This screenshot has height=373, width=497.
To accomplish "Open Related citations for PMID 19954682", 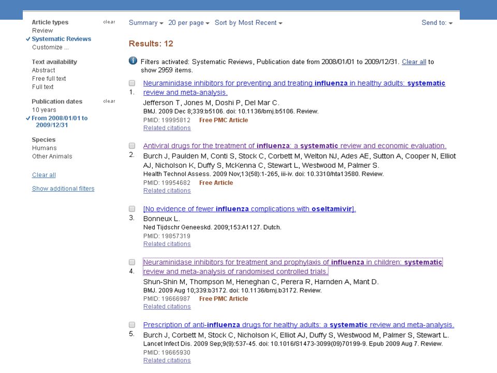I will (x=167, y=191).
